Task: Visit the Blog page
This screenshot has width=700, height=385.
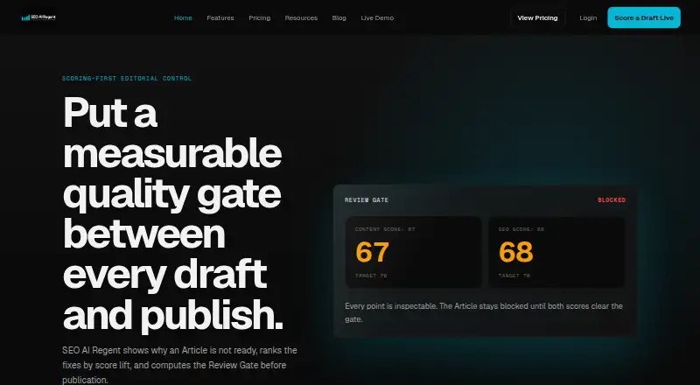Action: (x=339, y=17)
